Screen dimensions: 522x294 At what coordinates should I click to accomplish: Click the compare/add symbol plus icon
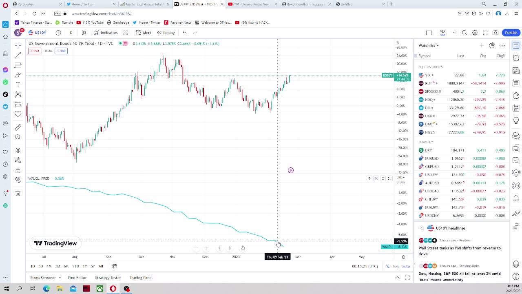58,33
